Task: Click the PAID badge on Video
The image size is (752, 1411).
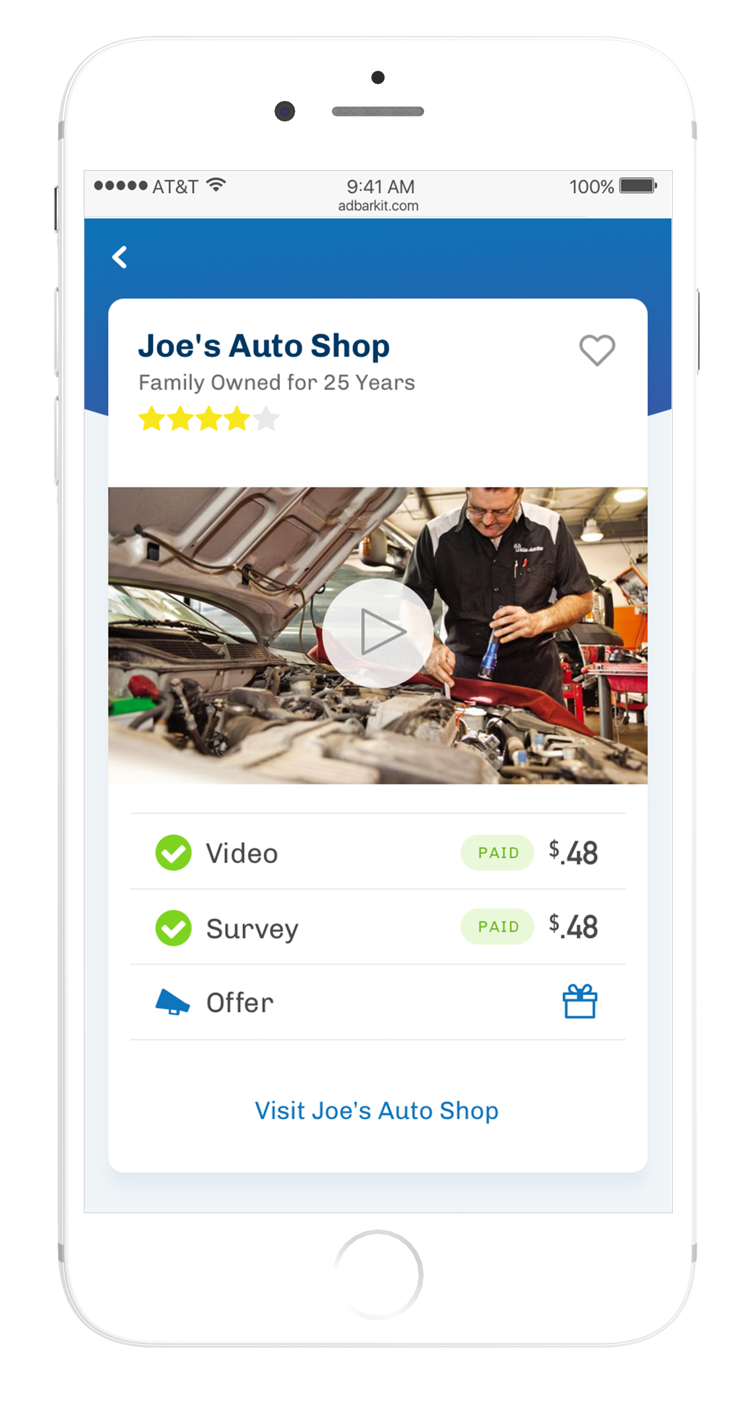Action: tap(497, 853)
